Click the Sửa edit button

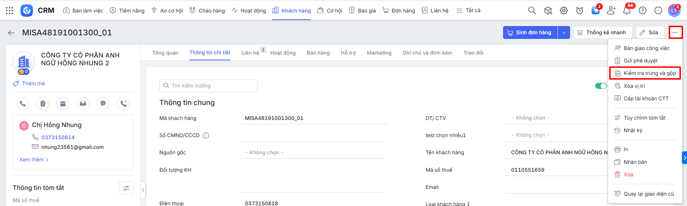point(650,32)
